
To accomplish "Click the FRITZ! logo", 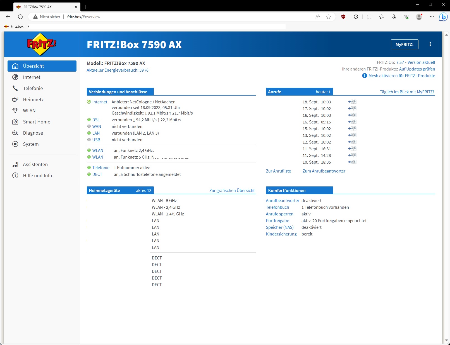I will [x=42, y=44].
